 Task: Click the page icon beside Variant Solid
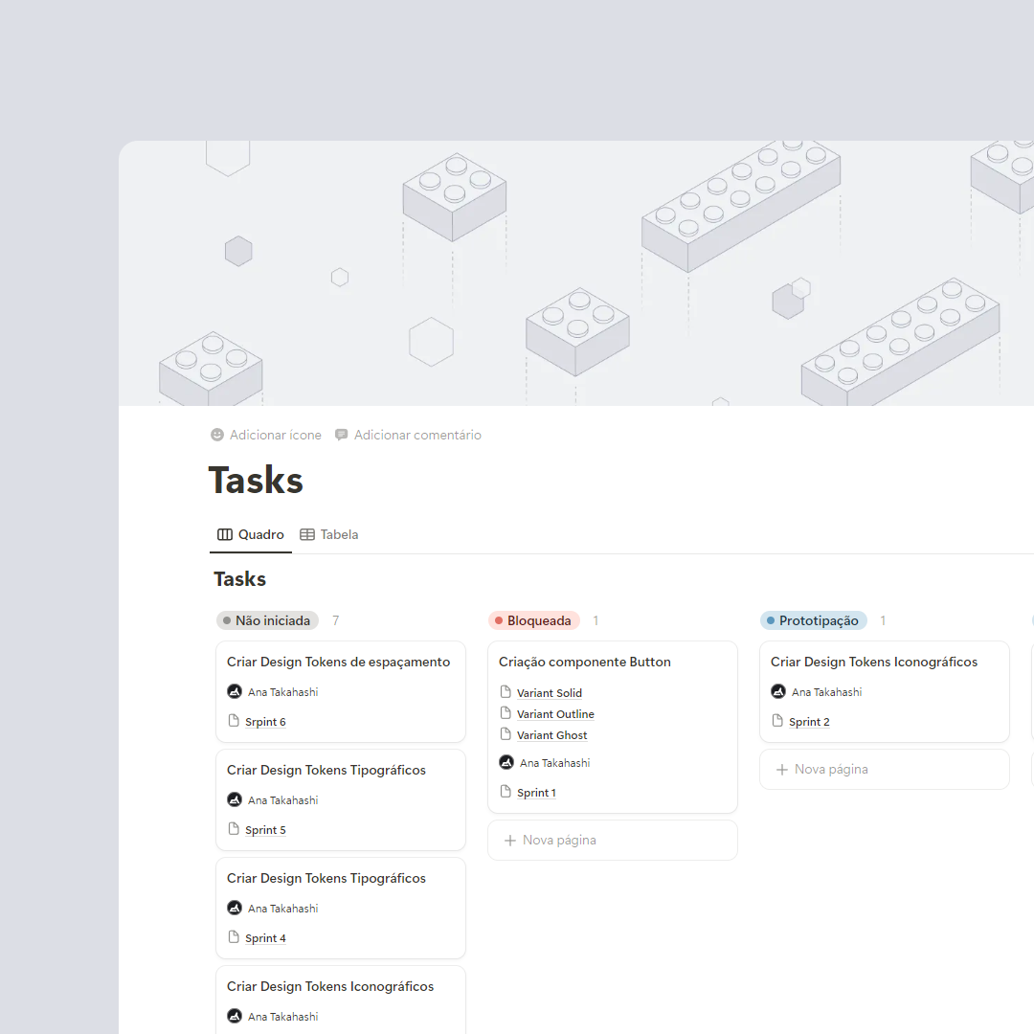(x=506, y=692)
